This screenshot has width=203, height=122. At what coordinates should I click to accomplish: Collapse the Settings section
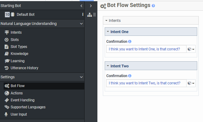pyautogui.click(x=81, y=77)
